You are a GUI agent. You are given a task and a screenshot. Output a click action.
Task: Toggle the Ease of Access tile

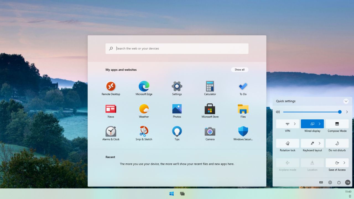click(337, 163)
